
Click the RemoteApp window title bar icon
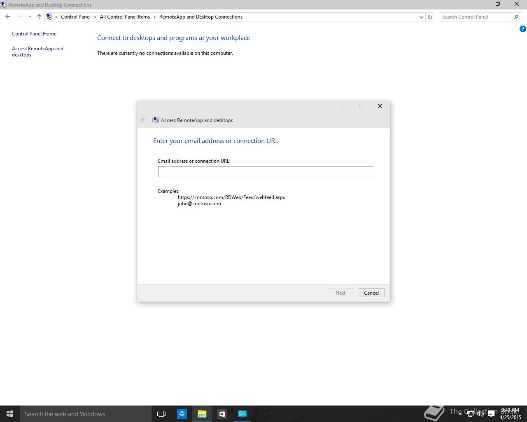[x=3, y=5]
